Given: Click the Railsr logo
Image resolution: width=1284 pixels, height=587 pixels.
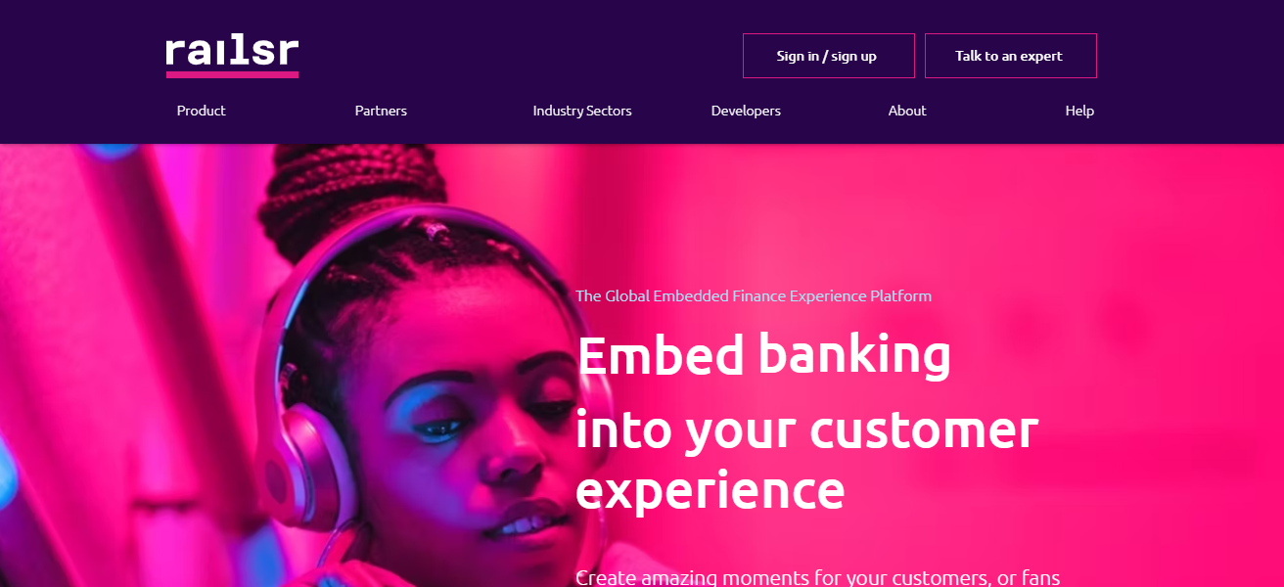Looking at the screenshot, I should (232, 51).
